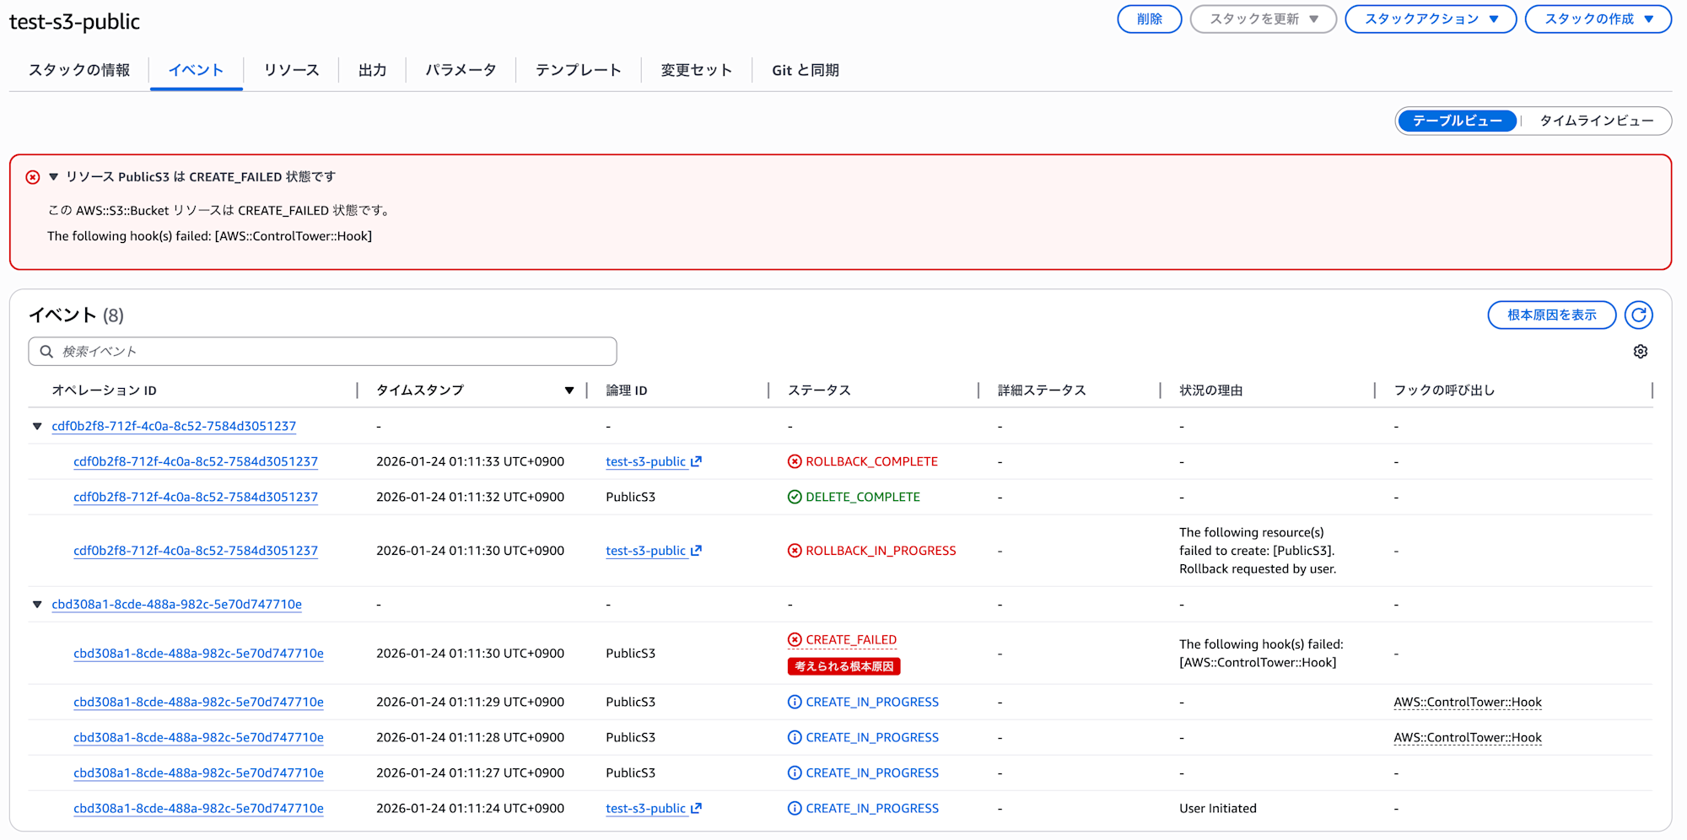Switch to the リソース tab
The image size is (1687, 840).
pos(291,71)
